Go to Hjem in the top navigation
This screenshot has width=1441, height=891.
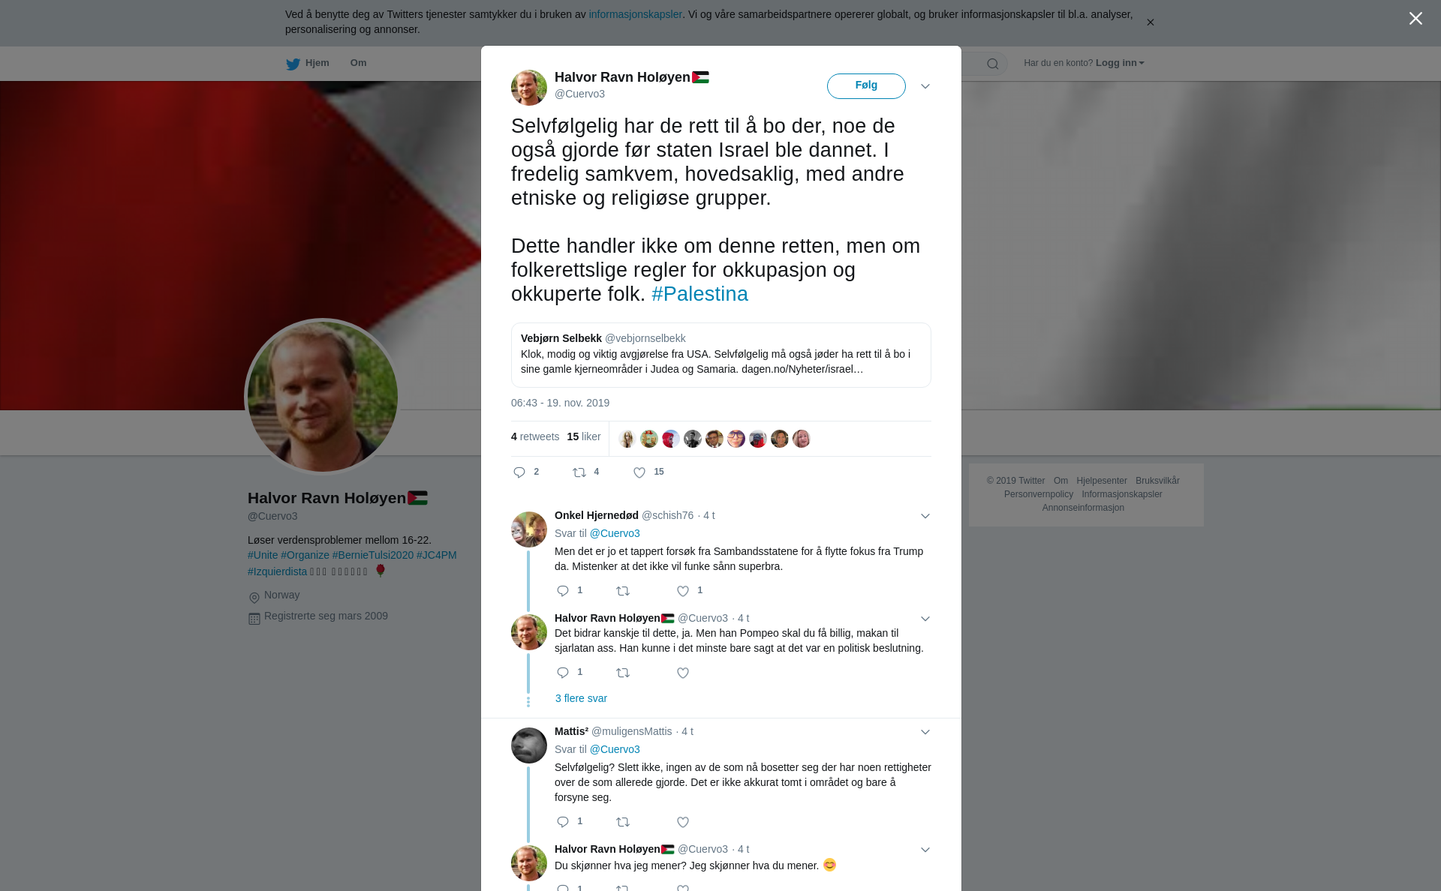(317, 63)
